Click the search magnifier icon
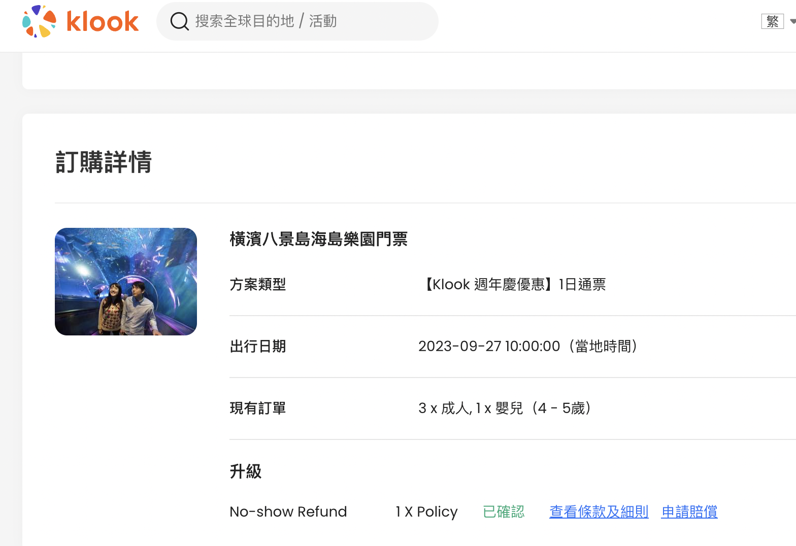The image size is (796, 546). coord(179,21)
